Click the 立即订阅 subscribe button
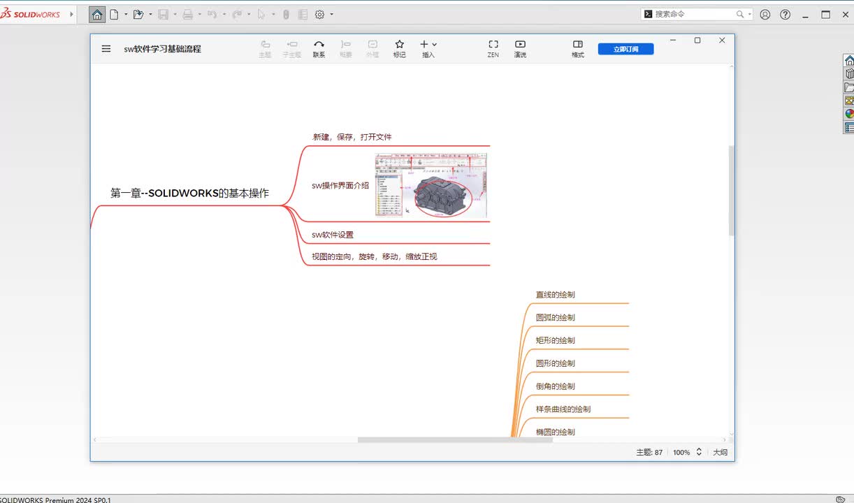Image resolution: width=854 pixels, height=503 pixels. tap(625, 49)
